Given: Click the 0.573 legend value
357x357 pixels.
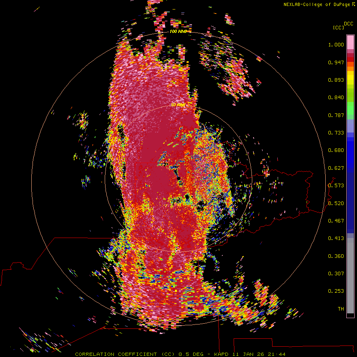Looking at the screenshot, I should point(336,186).
